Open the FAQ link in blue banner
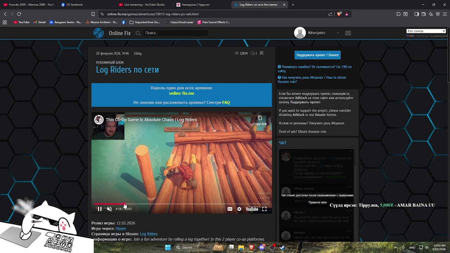Viewport: 450px width, 253px height. click(x=226, y=103)
